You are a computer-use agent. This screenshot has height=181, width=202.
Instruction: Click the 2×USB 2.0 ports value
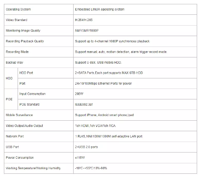[x=86, y=147]
